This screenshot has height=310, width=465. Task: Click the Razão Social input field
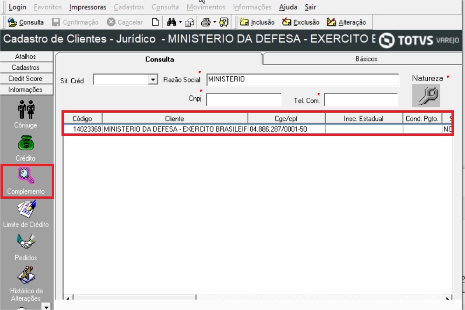(x=302, y=80)
